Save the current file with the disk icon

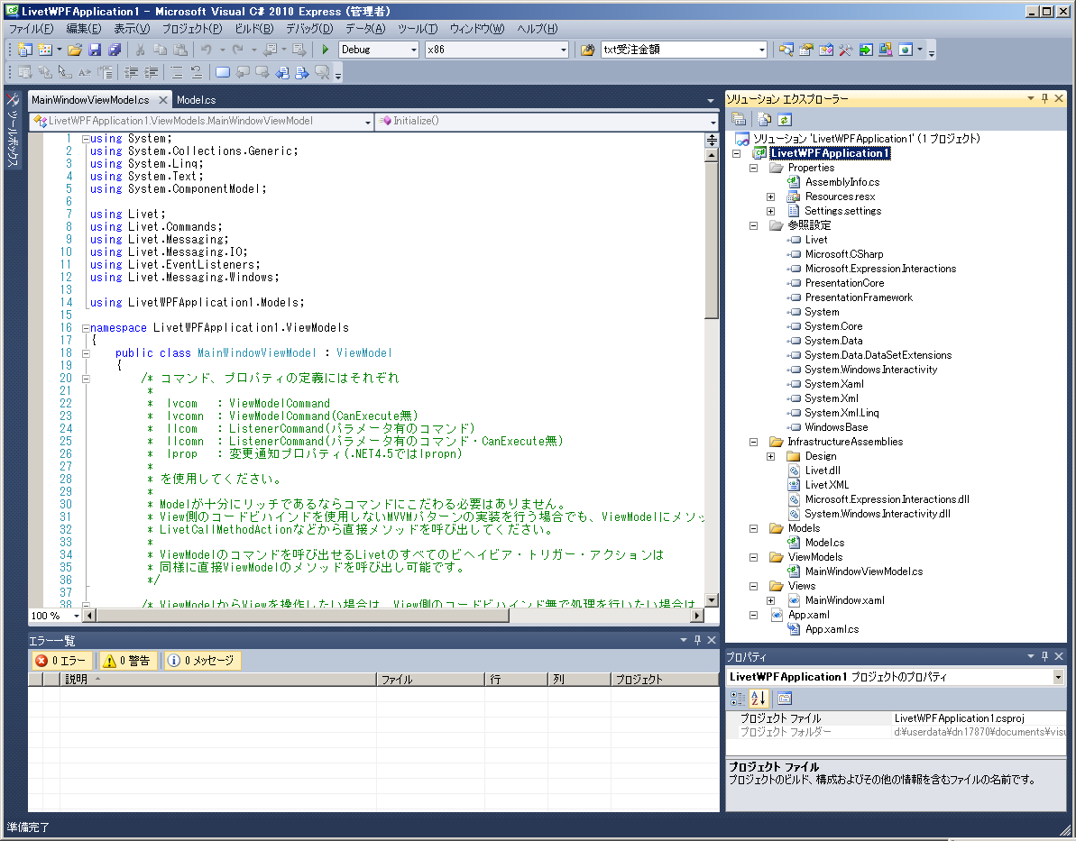(95, 50)
